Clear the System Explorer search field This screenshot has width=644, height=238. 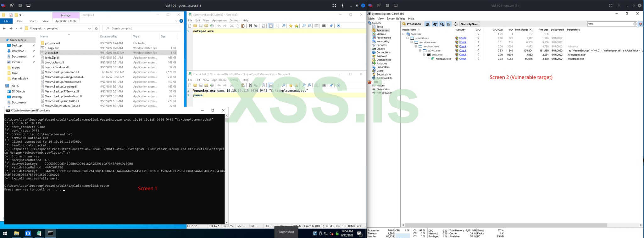[x=635, y=24]
